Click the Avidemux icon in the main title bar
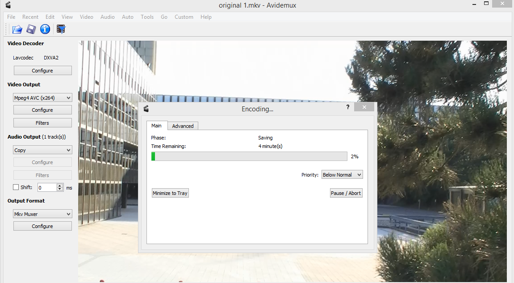The width and height of the screenshot is (514, 283). [x=8, y=5]
